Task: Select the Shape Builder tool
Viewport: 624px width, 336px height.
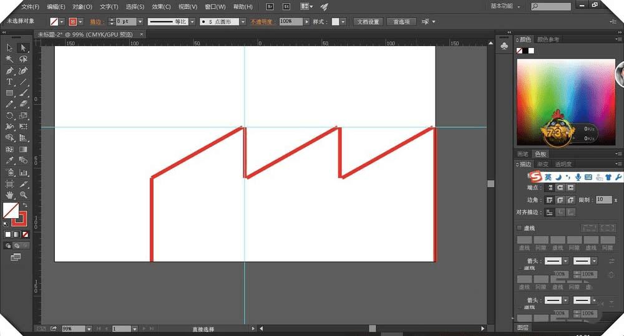Action: 9,138
